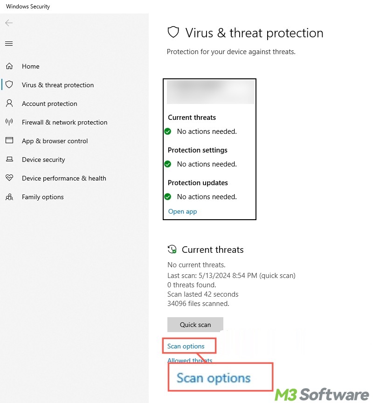Open the hamburger navigation menu
The height and width of the screenshot is (403, 373).
(x=9, y=44)
